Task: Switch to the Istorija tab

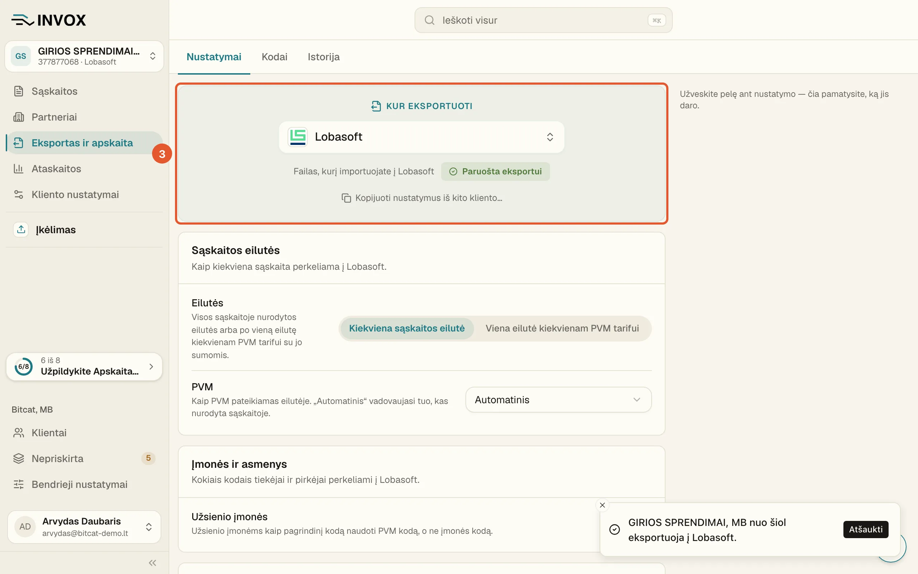Action: tap(323, 57)
